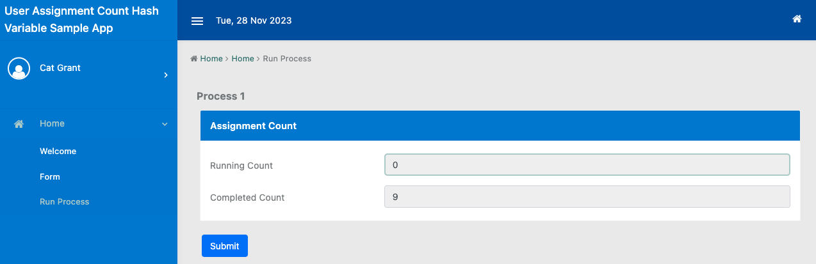Viewport: 816px width, 264px height.
Task: Expand the Cat Grant user menu chevron
Action: (x=166, y=75)
